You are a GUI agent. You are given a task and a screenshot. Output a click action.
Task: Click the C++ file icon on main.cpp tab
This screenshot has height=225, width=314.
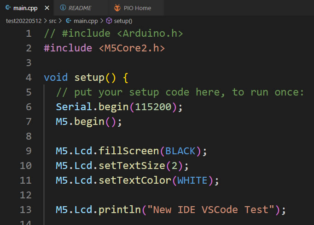point(8,8)
